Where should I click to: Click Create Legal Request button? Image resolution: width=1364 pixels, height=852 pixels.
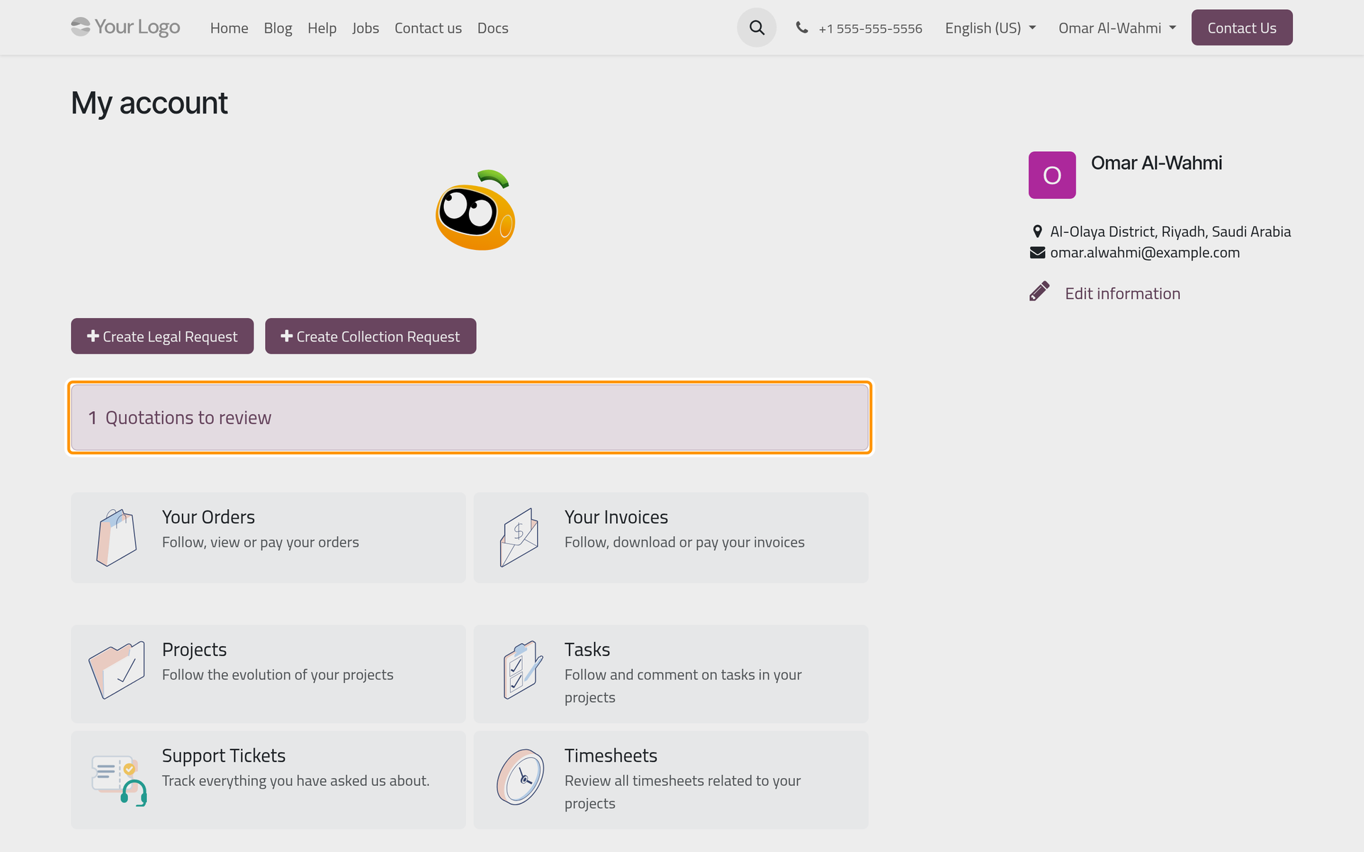click(162, 336)
